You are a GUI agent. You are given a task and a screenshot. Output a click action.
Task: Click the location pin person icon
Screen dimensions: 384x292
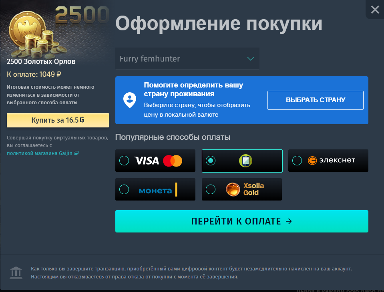130,100
